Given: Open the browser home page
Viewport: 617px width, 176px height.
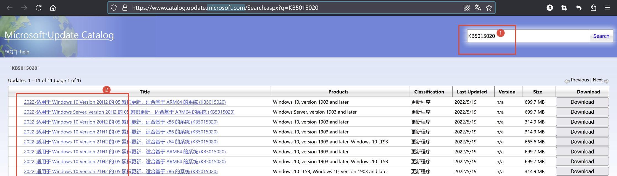Looking at the screenshot, I should coord(53,8).
